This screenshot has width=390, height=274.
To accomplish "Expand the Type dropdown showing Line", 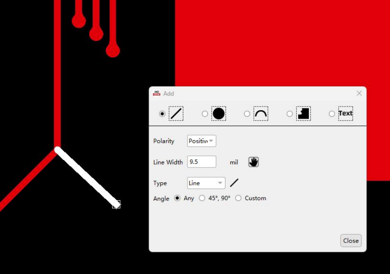I will click(206, 183).
